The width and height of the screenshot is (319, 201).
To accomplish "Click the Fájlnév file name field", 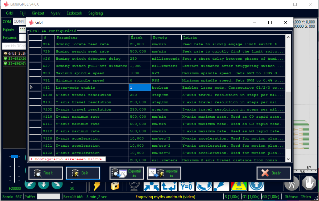I will [x=22, y=30].
